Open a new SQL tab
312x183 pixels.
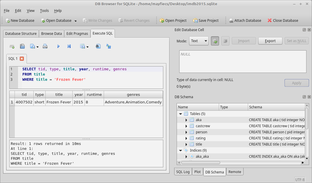coord(12,46)
